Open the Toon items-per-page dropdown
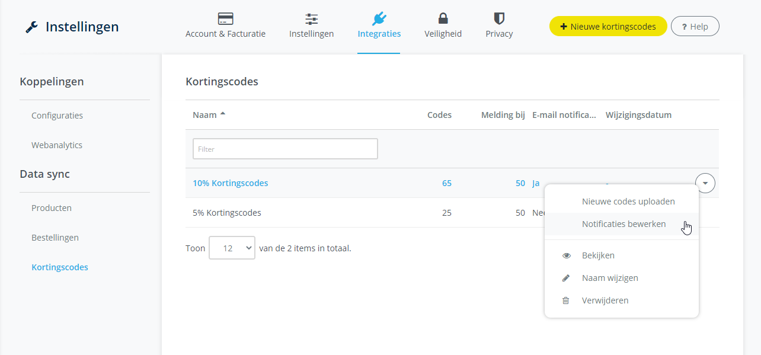 click(232, 248)
